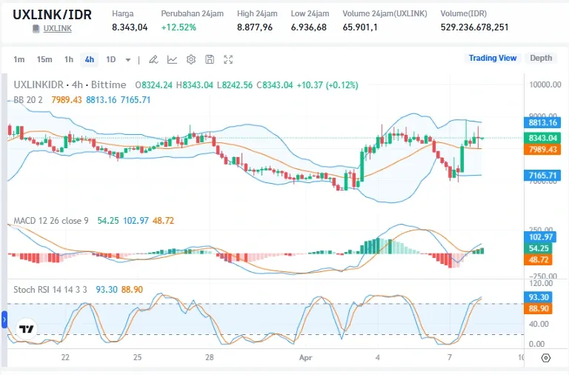Click the 93.30 Stoch RSI axis tag
This screenshot has height=375, width=569.
click(x=538, y=297)
